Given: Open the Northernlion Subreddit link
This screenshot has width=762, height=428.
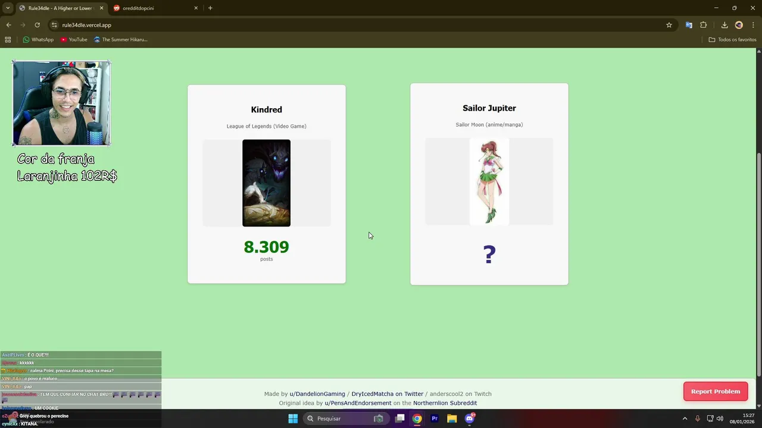Looking at the screenshot, I should point(445,403).
